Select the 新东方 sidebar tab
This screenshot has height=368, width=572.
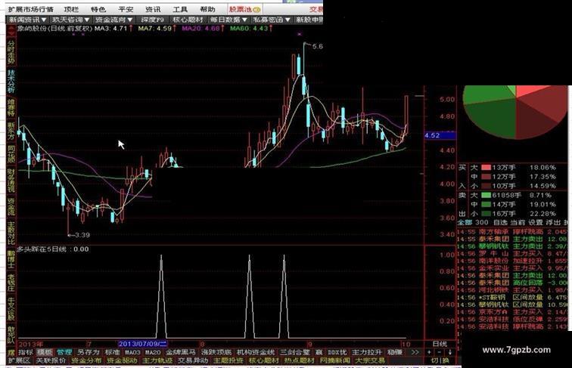point(11,131)
